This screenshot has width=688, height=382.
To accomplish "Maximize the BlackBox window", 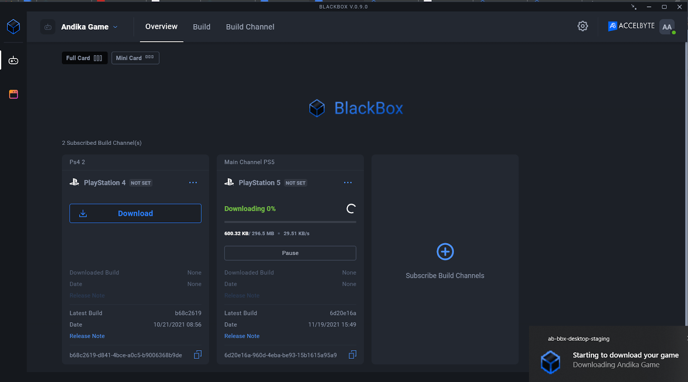I will pos(664,7).
